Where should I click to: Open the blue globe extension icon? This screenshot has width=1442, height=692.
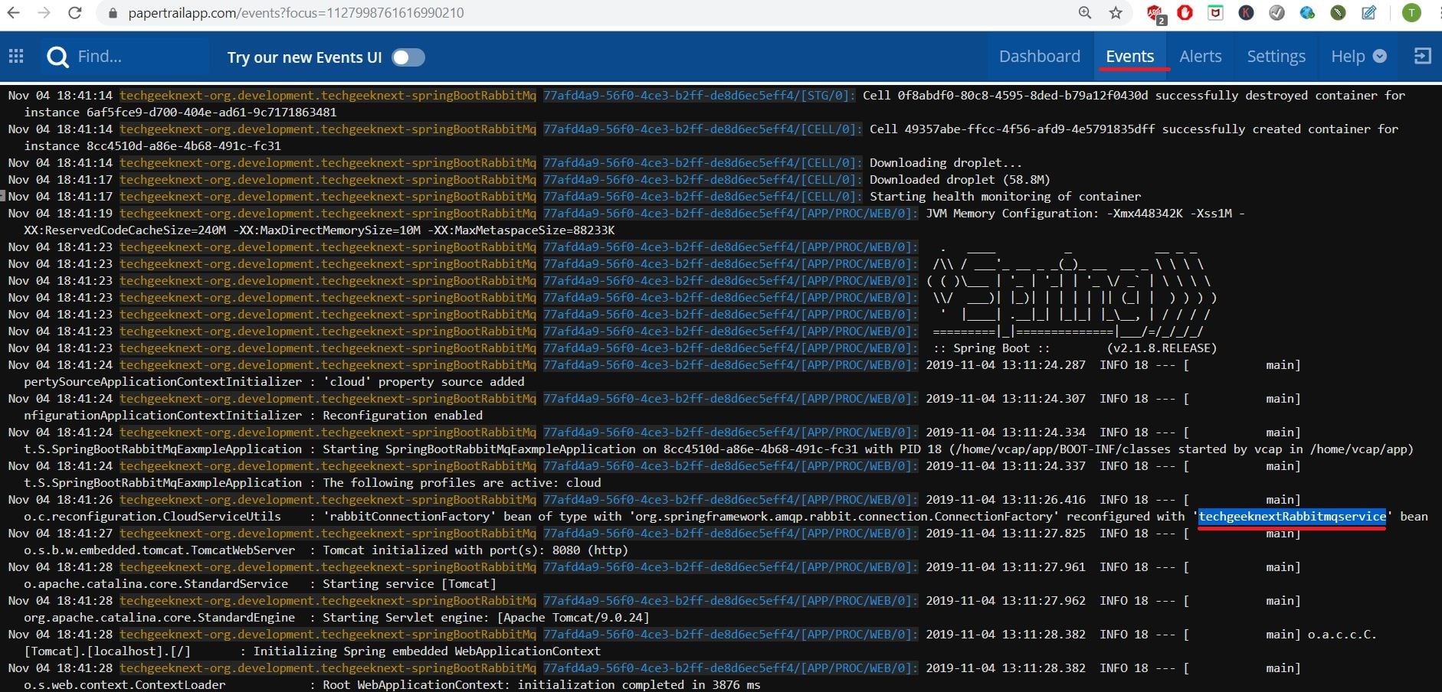tap(1307, 13)
